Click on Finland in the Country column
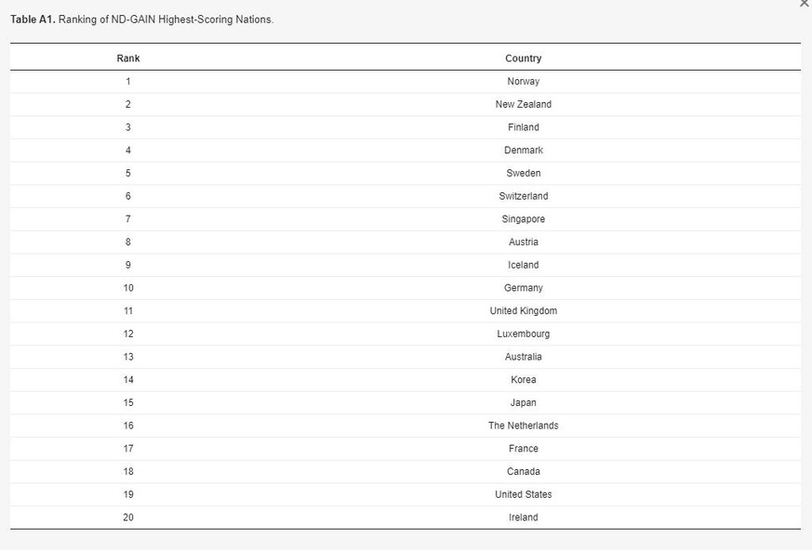The image size is (812, 550). click(523, 127)
